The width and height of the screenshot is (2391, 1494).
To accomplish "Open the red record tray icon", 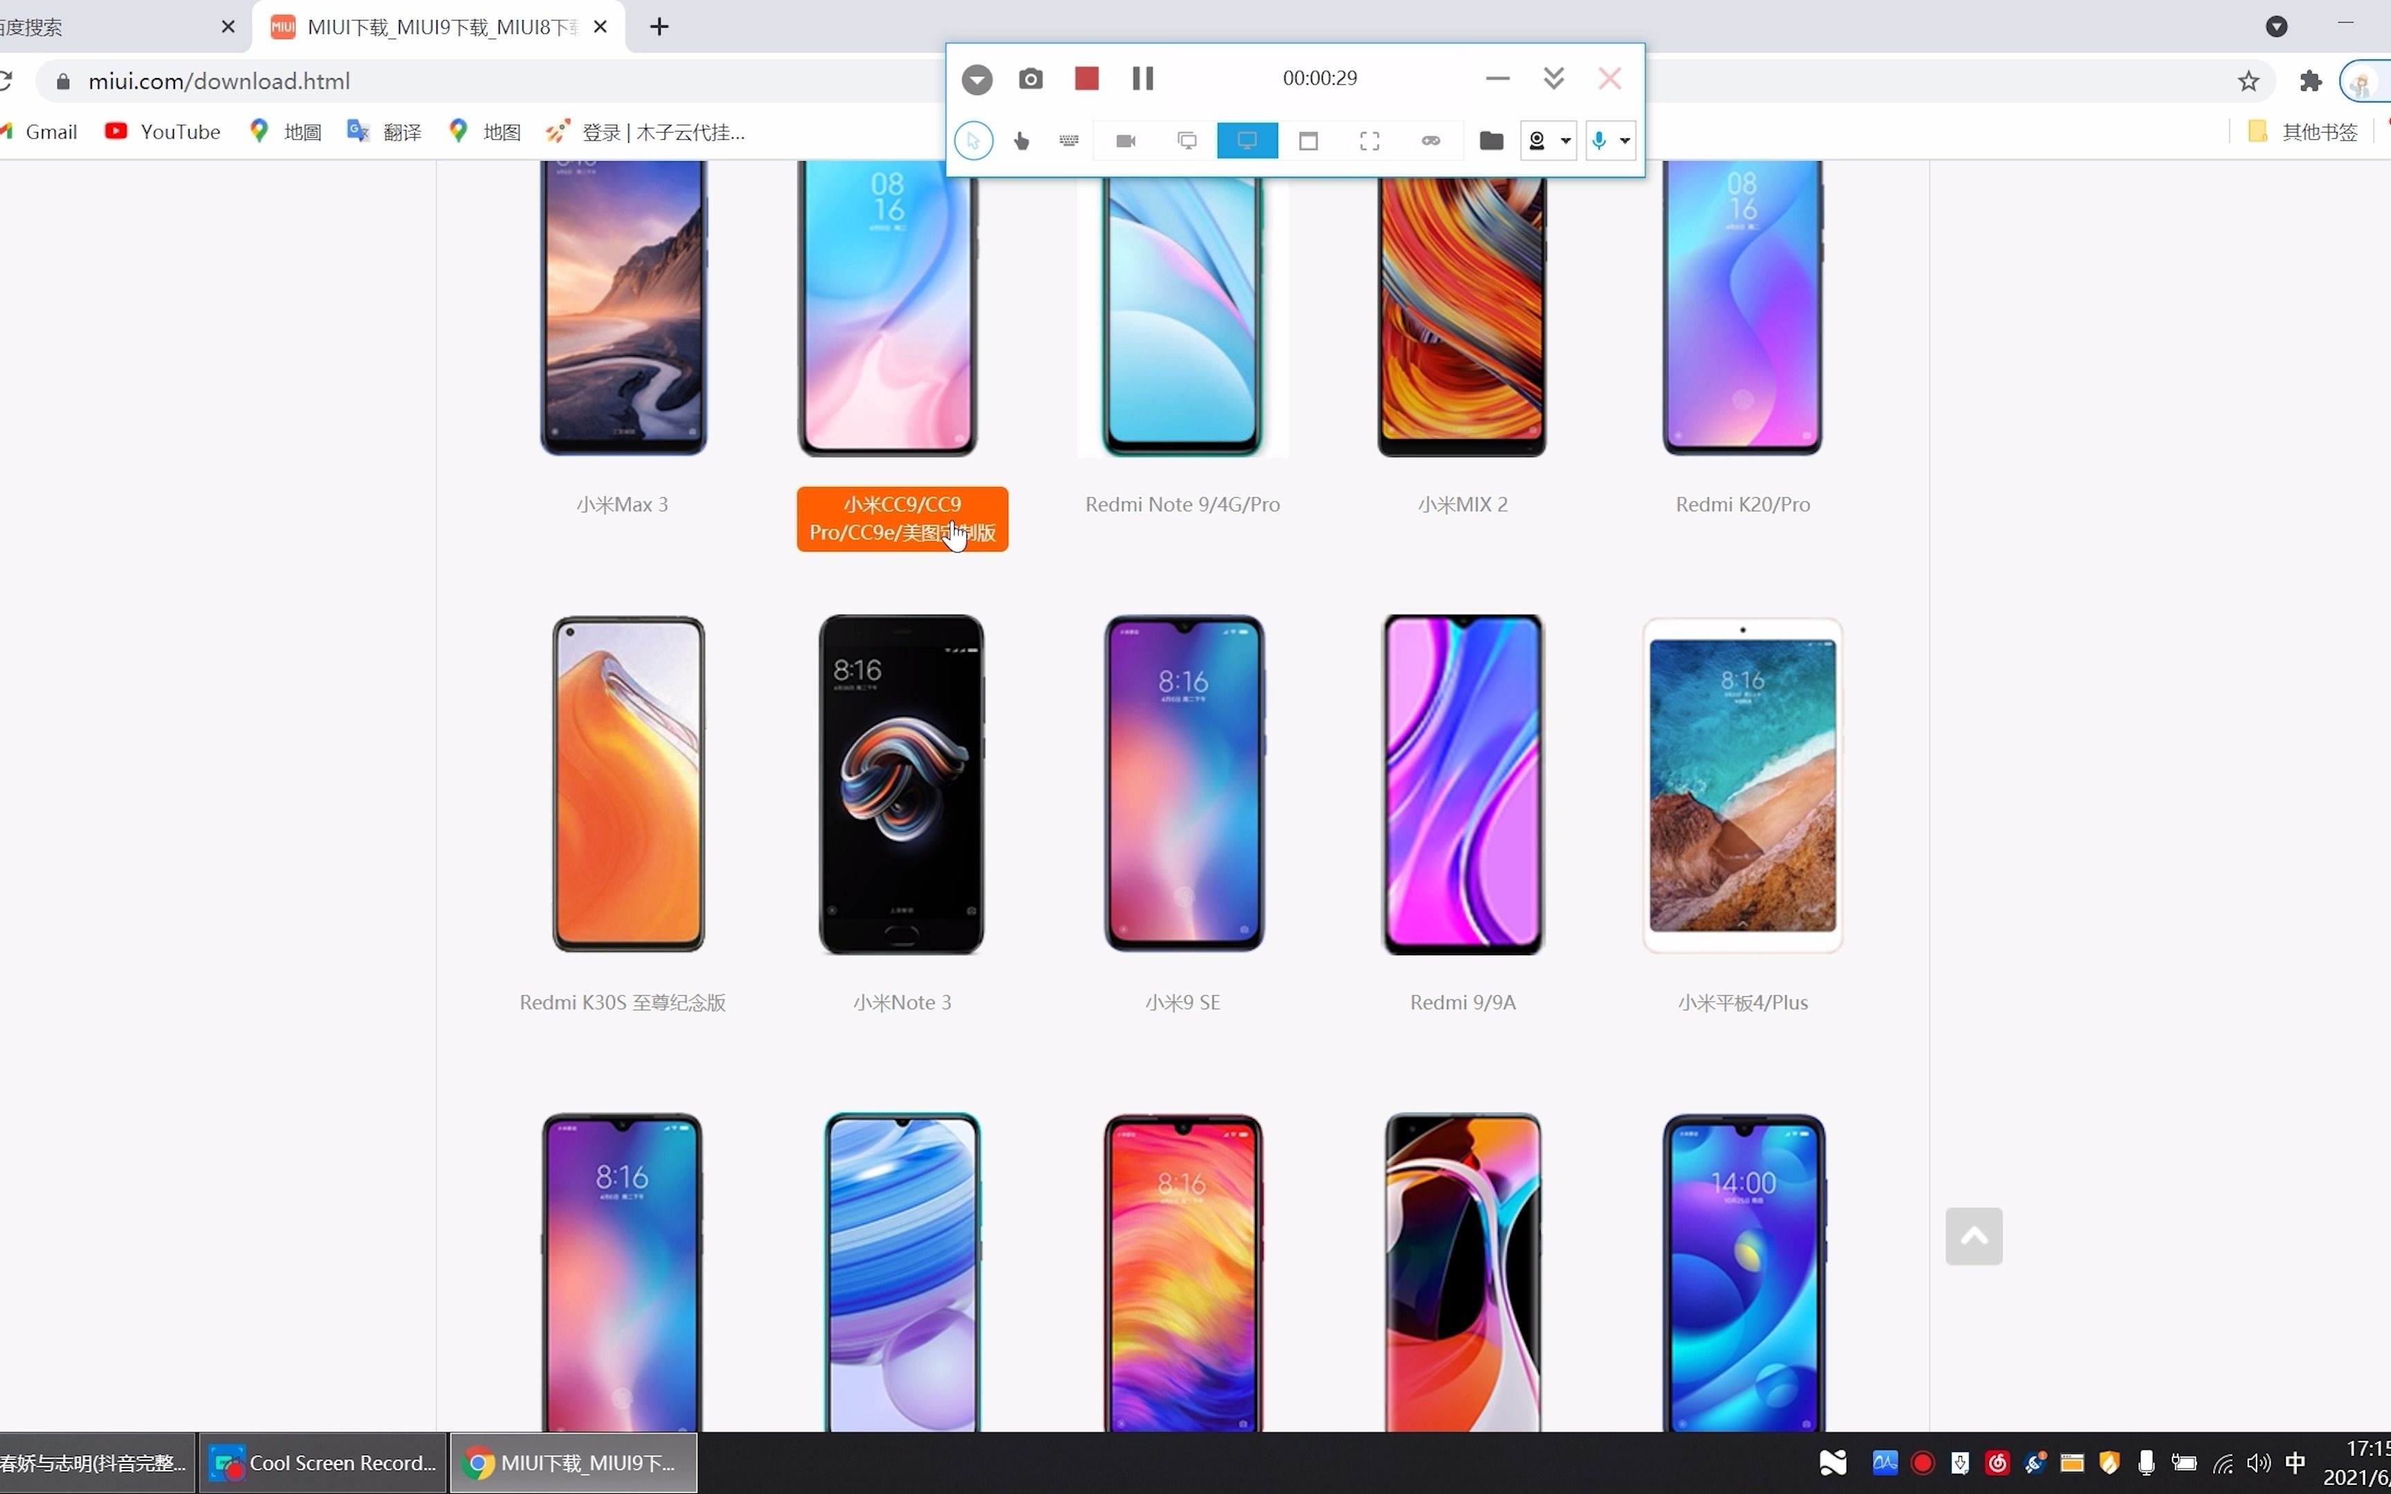I will [1923, 1462].
